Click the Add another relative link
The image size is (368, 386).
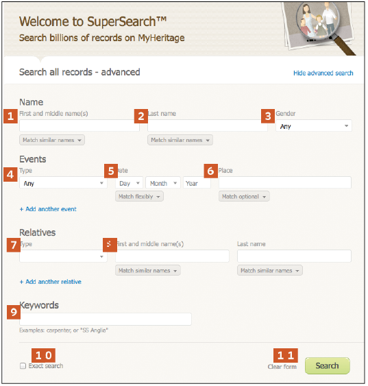[51, 282]
